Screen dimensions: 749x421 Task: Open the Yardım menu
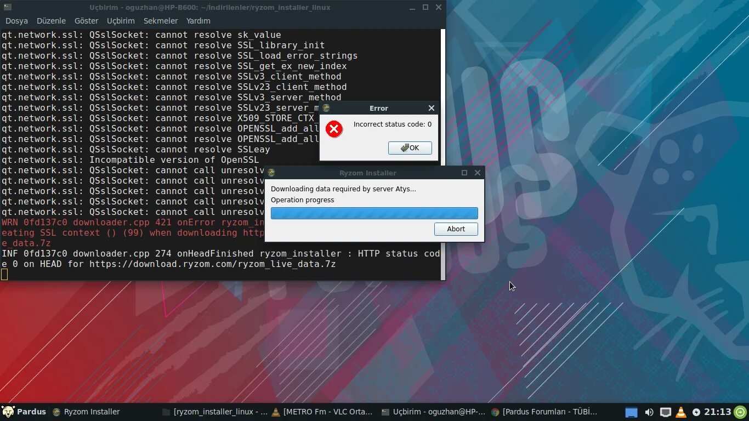(198, 21)
